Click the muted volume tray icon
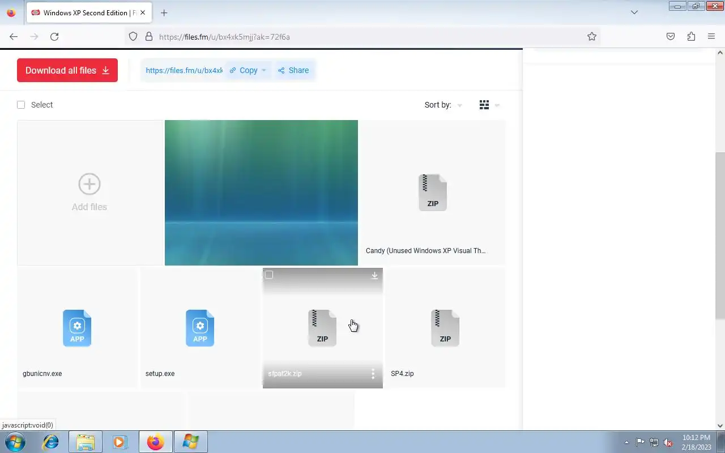 pos(668,442)
